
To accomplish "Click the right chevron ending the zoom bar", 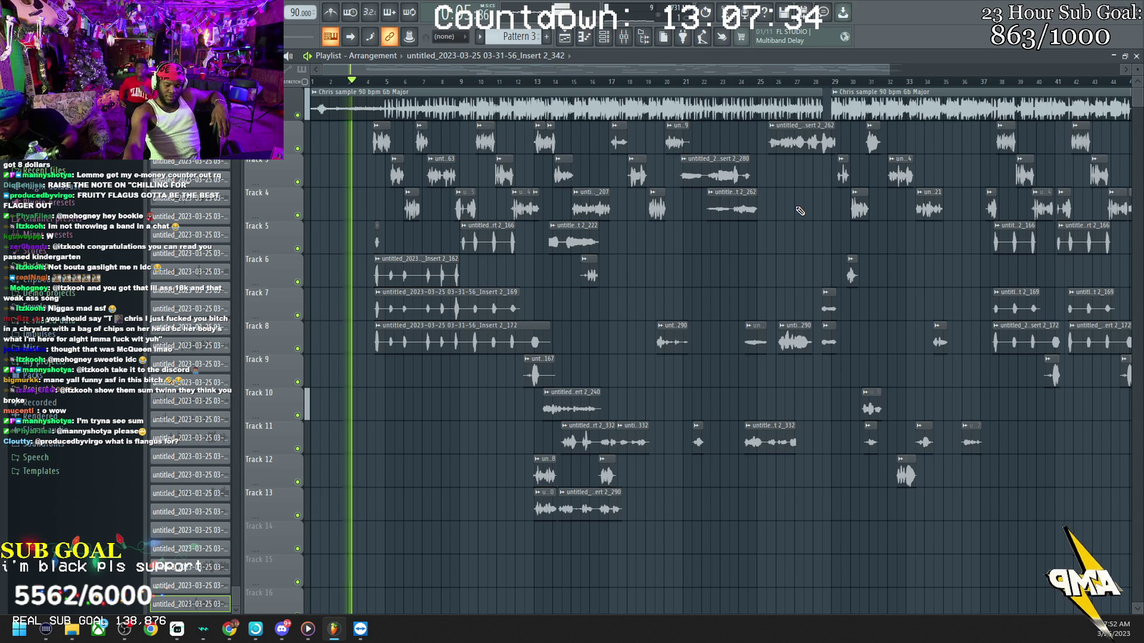I will pyautogui.click(x=1125, y=69).
